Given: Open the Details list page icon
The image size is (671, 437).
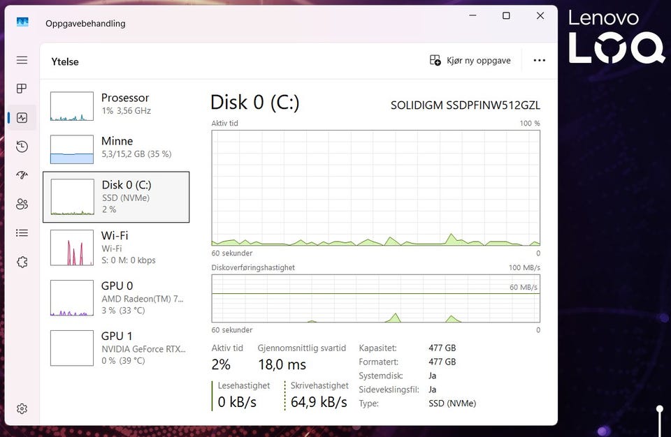Looking at the screenshot, I should click(x=22, y=233).
